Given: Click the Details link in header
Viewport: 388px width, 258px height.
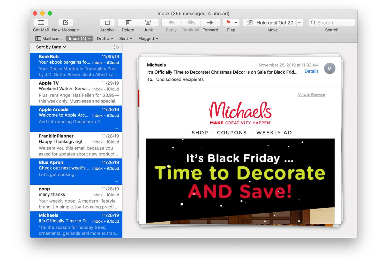Looking at the screenshot, I should click(311, 71).
